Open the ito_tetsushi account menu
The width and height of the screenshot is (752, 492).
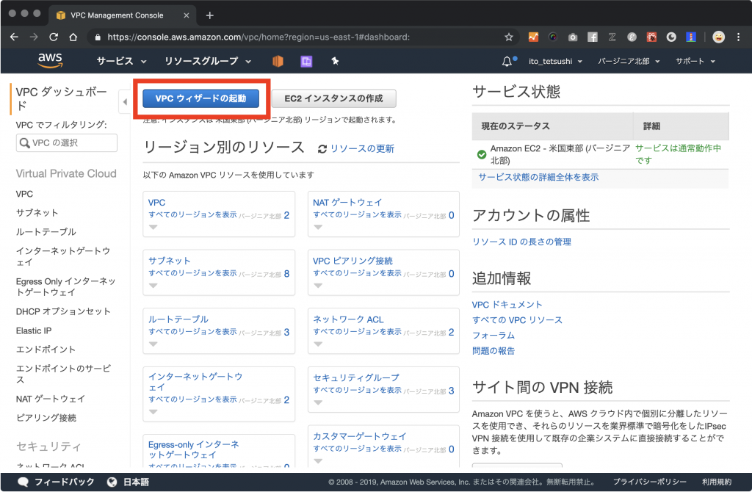pyautogui.click(x=555, y=62)
